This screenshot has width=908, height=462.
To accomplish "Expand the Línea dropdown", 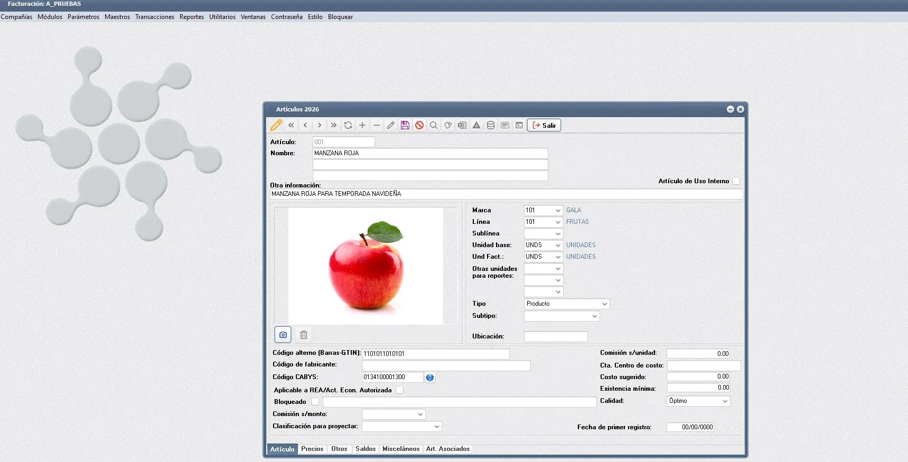I will click(558, 222).
